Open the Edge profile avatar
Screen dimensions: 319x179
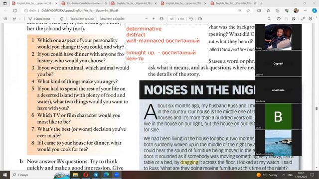pos(296,10)
